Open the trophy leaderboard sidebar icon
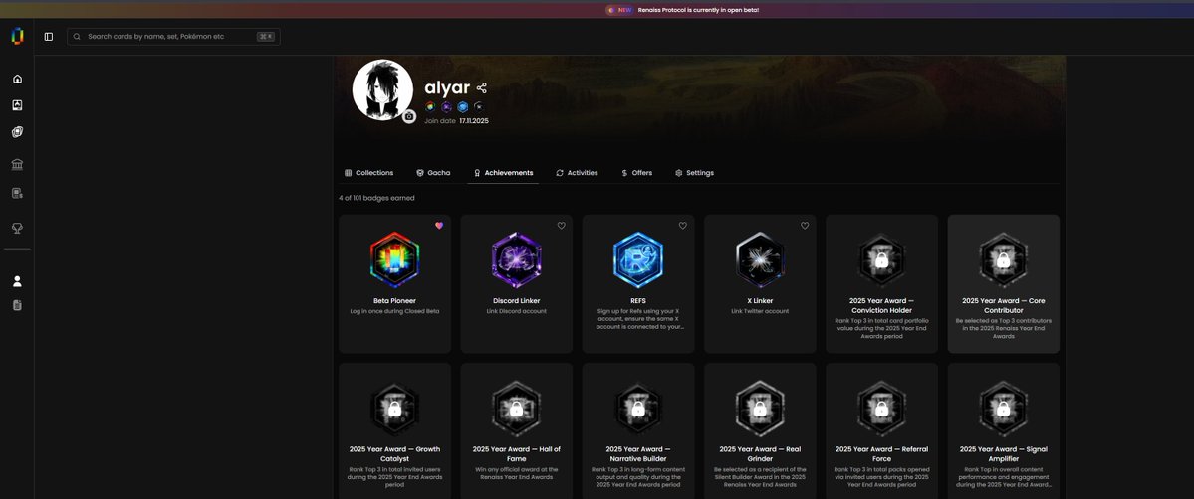 (x=18, y=228)
